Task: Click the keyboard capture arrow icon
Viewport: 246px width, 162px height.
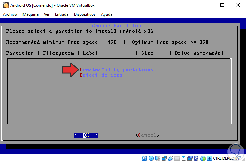Action: tap(209, 158)
